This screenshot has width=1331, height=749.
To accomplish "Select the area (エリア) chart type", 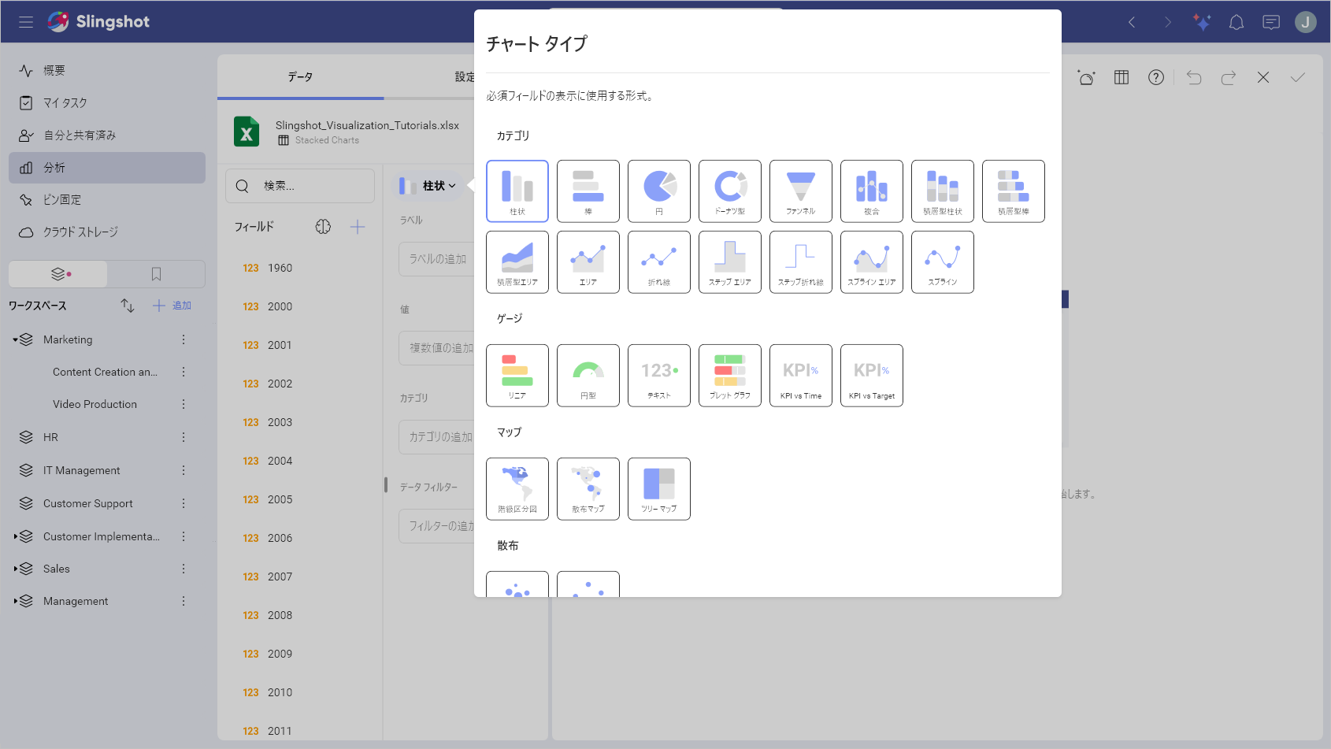I will [588, 262].
